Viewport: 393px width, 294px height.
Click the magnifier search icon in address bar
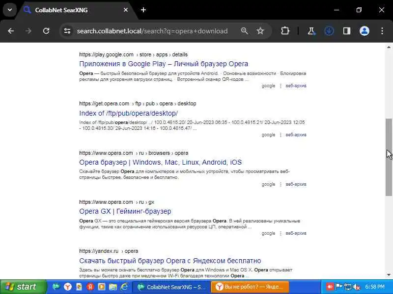coord(244,31)
